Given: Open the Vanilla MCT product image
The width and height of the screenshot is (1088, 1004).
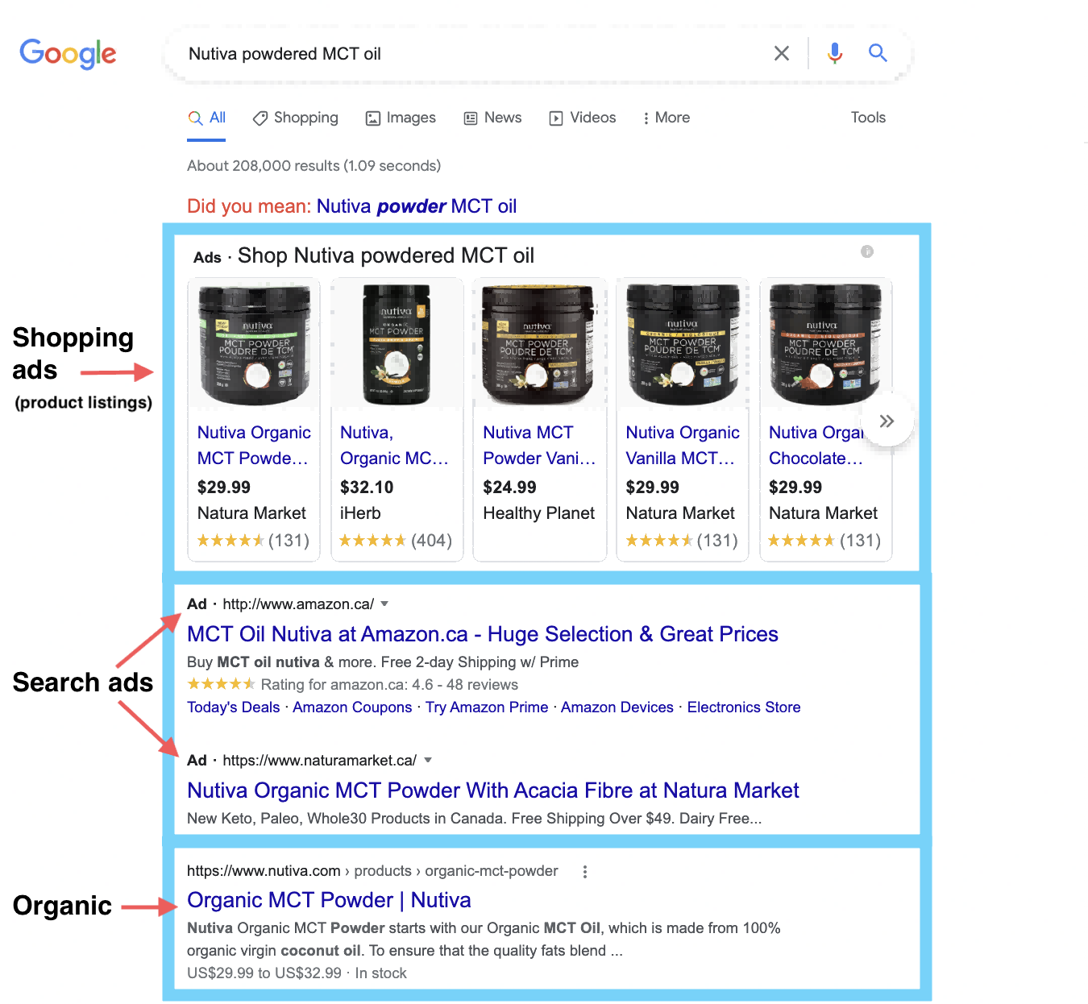Looking at the screenshot, I should point(683,344).
